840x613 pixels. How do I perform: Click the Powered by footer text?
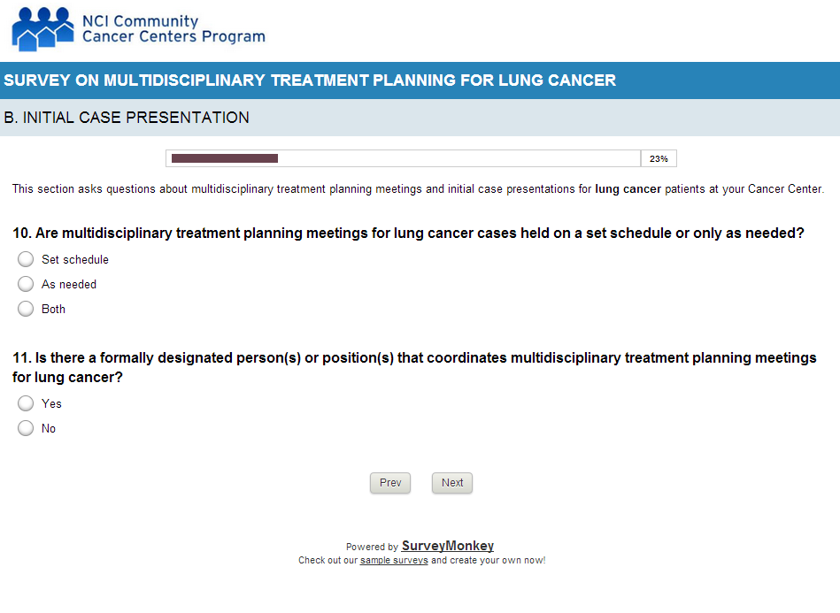372,547
